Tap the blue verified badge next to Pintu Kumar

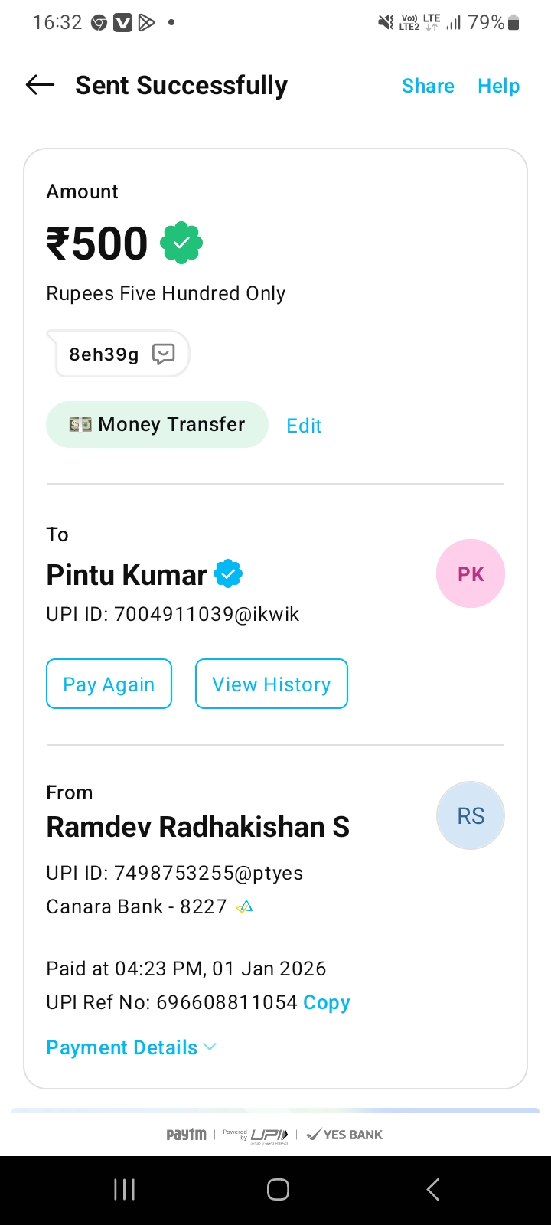coord(228,573)
